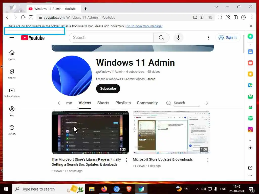Open the stock chart sidebar app

tap(250, 107)
